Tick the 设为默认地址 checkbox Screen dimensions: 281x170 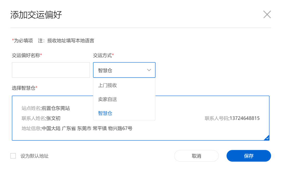point(13,156)
